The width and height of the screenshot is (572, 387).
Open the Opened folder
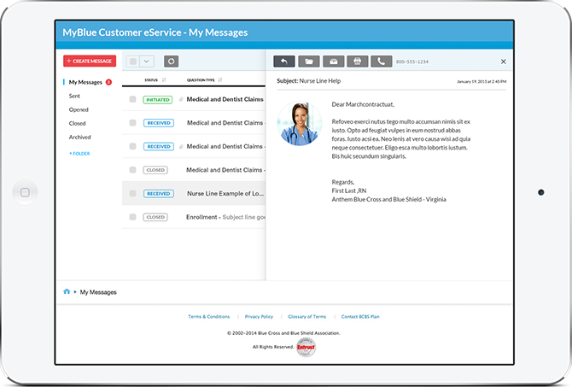pyautogui.click(x=79, y=109)
